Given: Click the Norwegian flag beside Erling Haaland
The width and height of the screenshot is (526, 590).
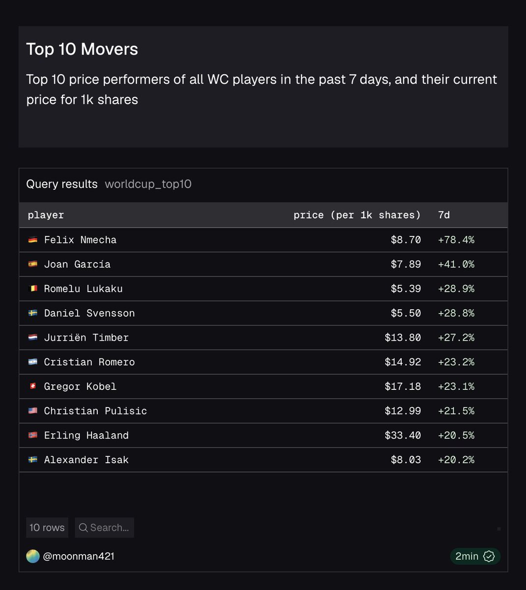Looking at the screenshot, I should (33, 435).
